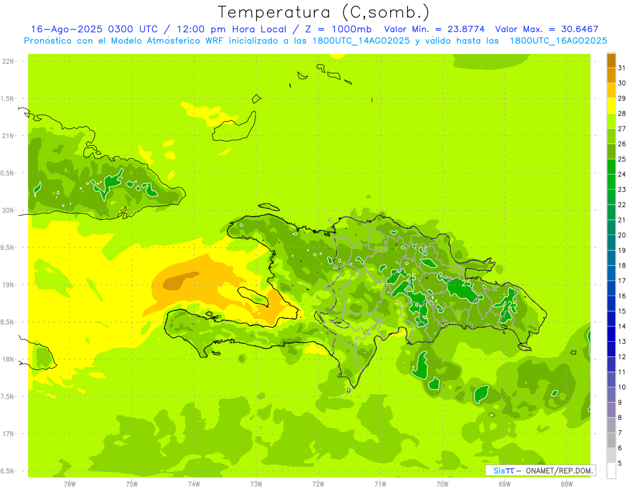The width and height of the screenshot is (636, 491).
Task: Click the legend scale value 31
Action: point(622,68)
